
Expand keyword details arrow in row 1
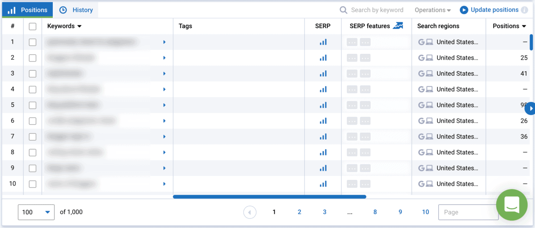click(164, 42)
